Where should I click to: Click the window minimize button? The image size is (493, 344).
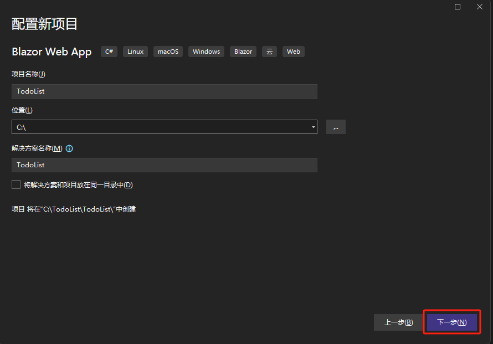[x=458, y=7]
